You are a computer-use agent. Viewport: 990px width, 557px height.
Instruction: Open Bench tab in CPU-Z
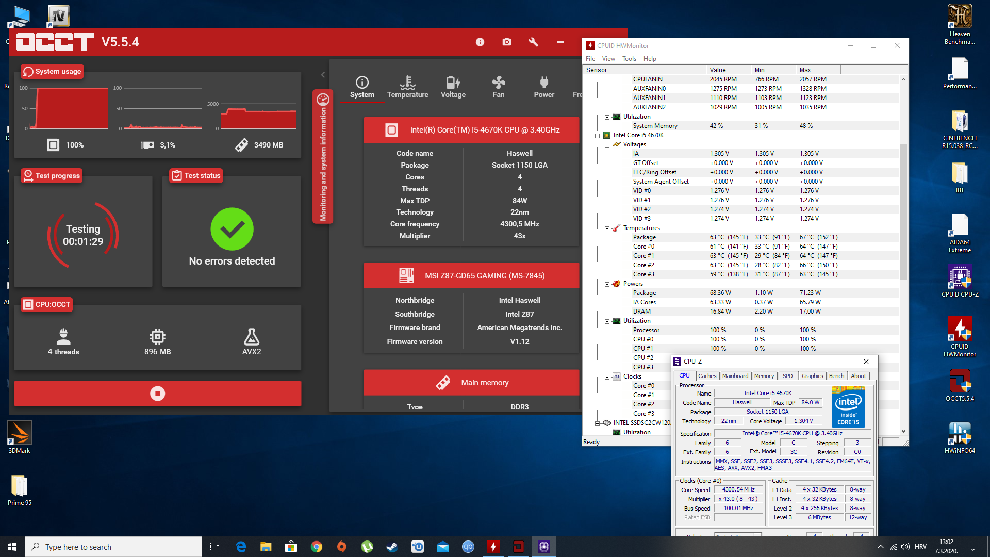coord(836,376)
